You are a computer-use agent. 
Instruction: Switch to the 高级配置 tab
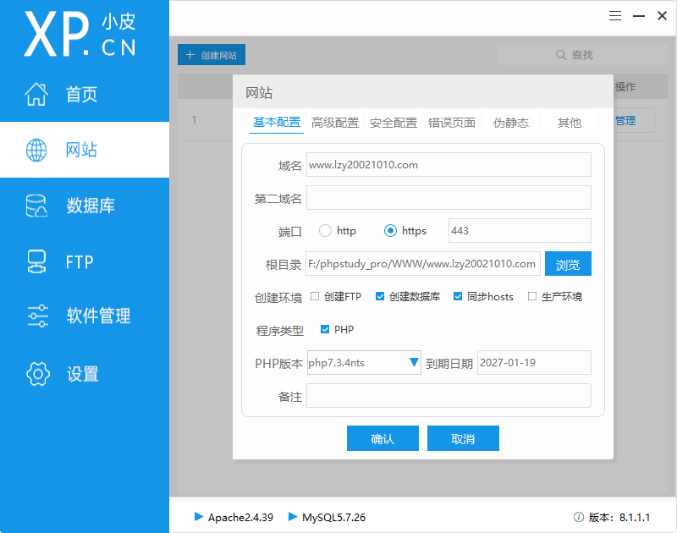pos(335,123)
